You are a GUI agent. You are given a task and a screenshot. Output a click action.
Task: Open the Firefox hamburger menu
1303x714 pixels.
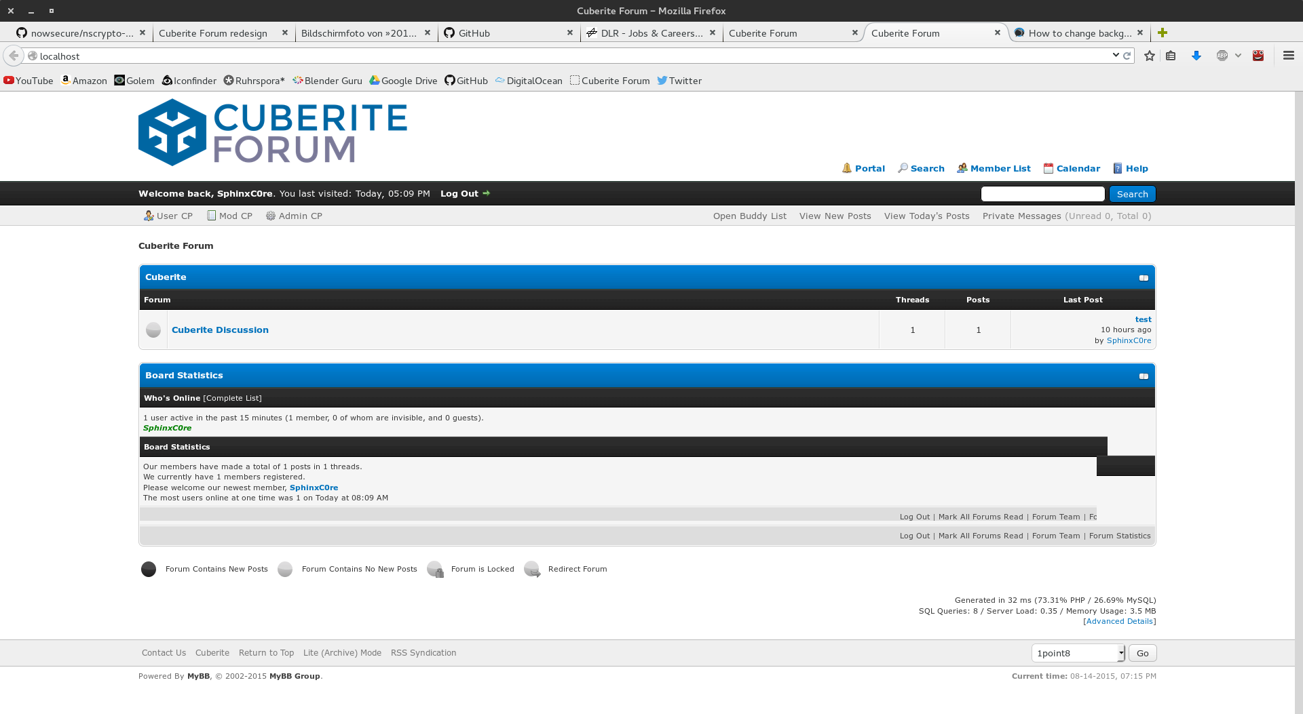point(1288,56)
